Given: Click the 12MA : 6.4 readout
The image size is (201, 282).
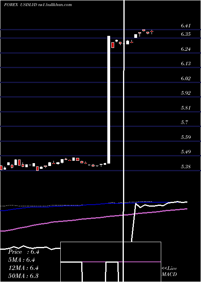Looking at the screenshot, I should click(24, 268).
